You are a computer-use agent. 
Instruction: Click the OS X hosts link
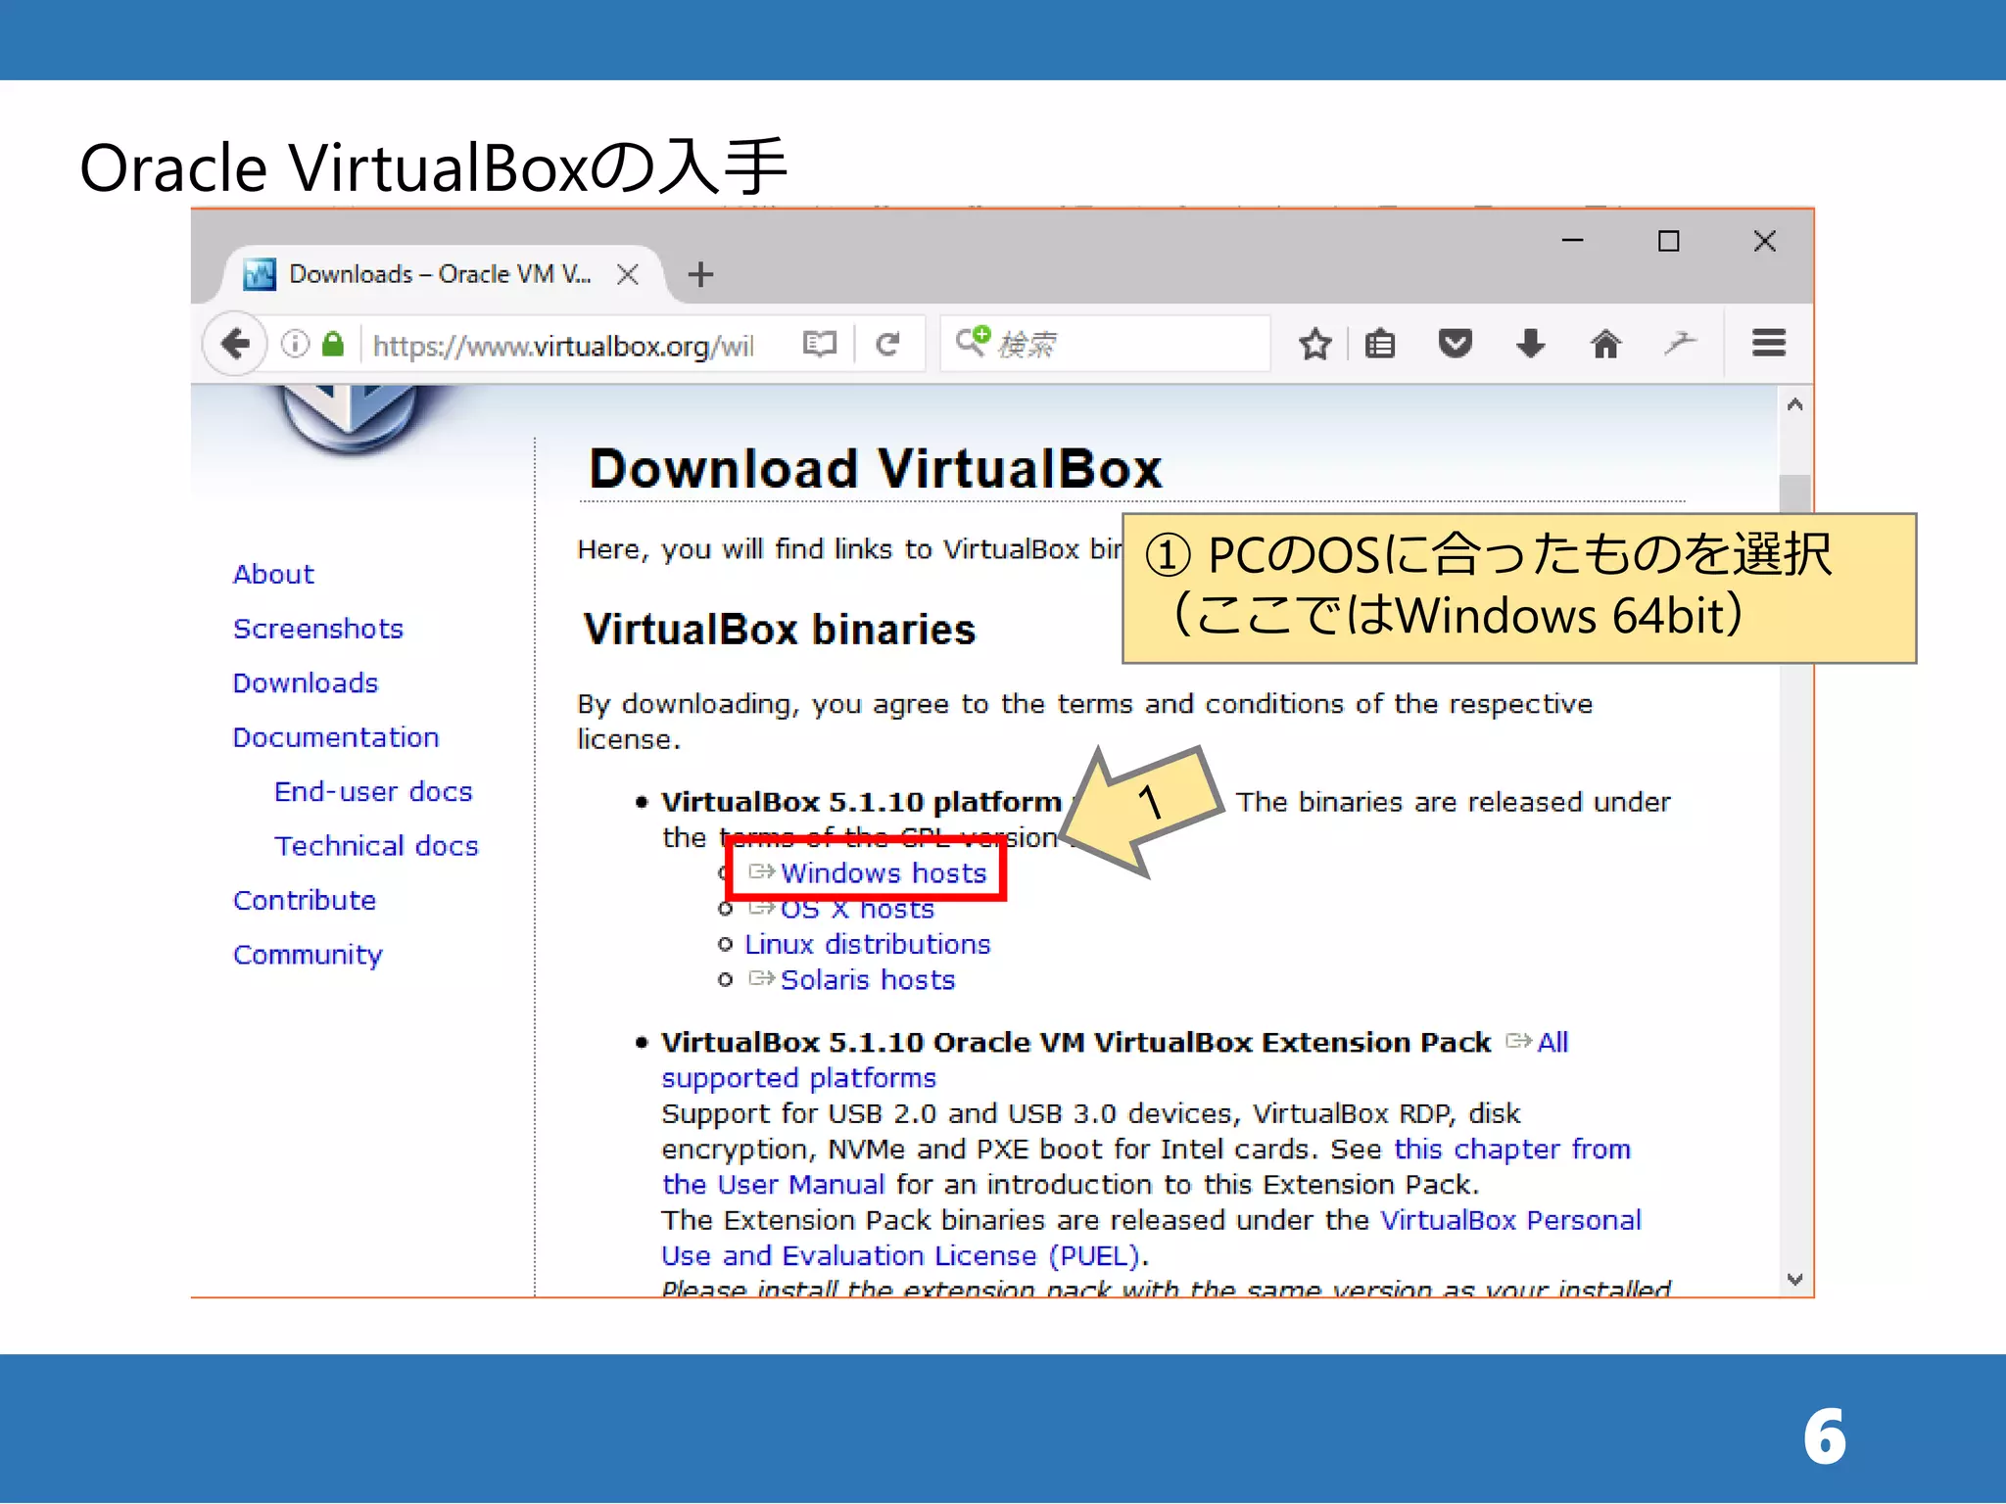857,909
